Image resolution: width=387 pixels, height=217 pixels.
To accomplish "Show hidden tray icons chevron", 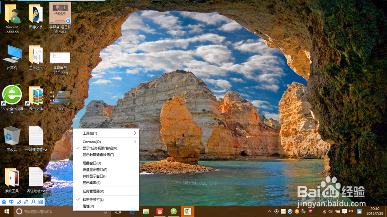I will pyautogui.click(x=269, y=211).
